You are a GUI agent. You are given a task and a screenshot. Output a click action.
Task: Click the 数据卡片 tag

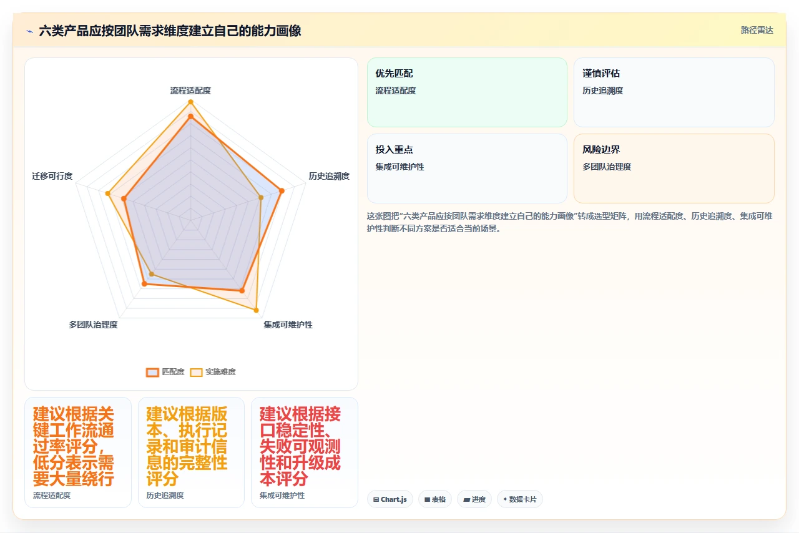point(520,499)
